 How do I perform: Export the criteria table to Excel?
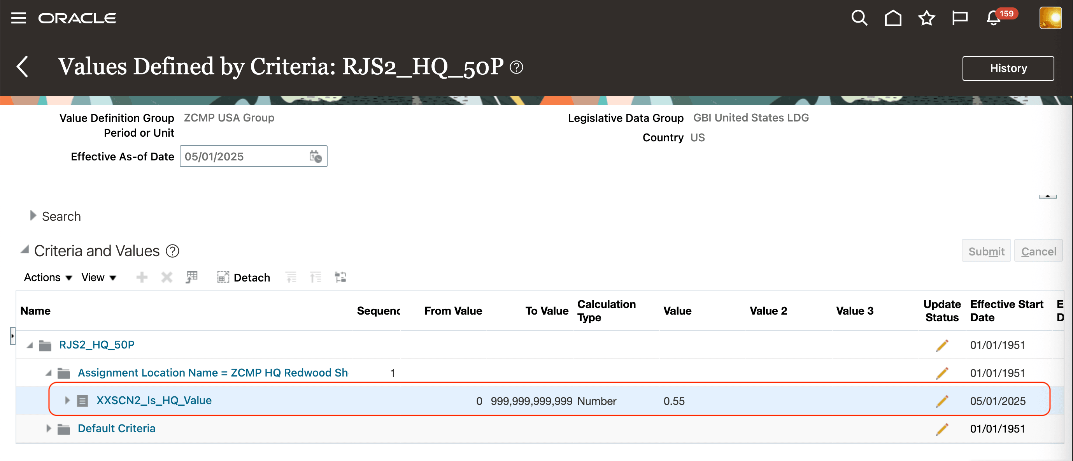click(x=191, y=277)
